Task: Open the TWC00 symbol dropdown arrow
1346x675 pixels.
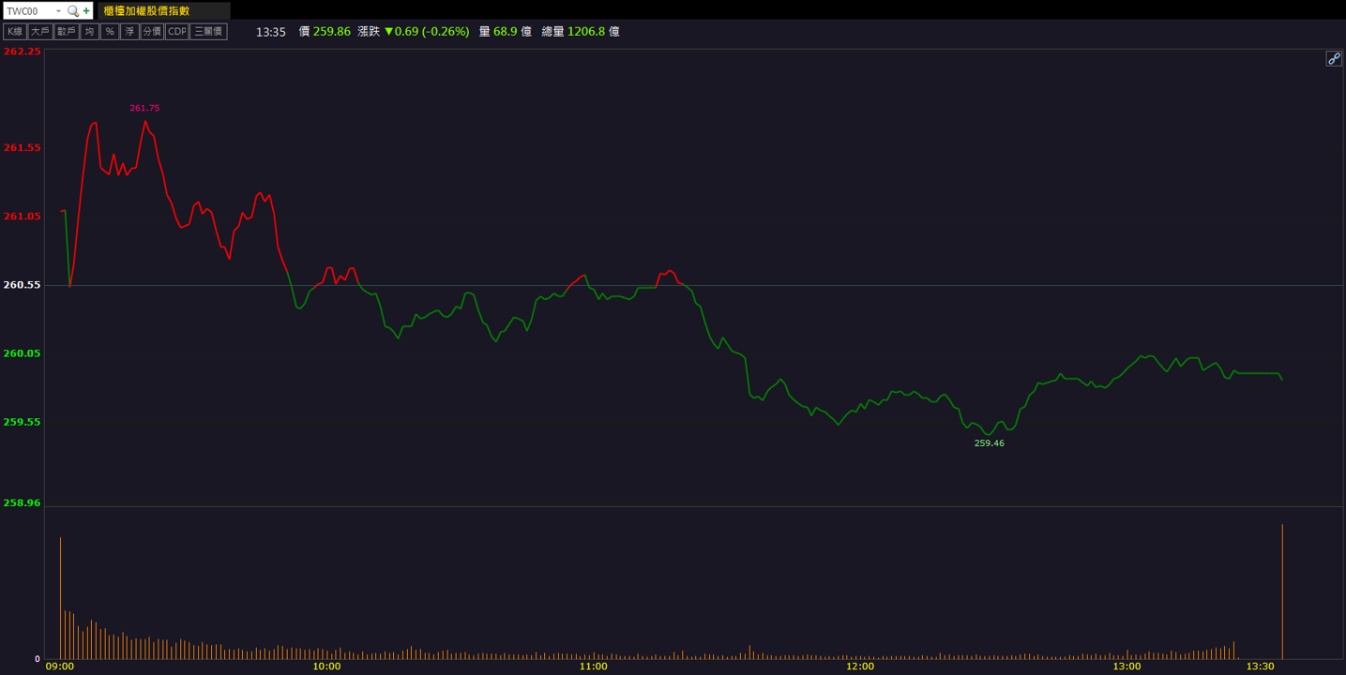Action: [x=58, y=11]
